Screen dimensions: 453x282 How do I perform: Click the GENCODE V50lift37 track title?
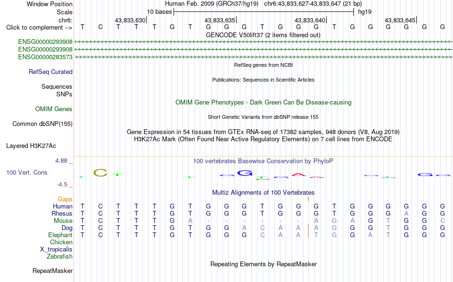[x=263, y=35]
